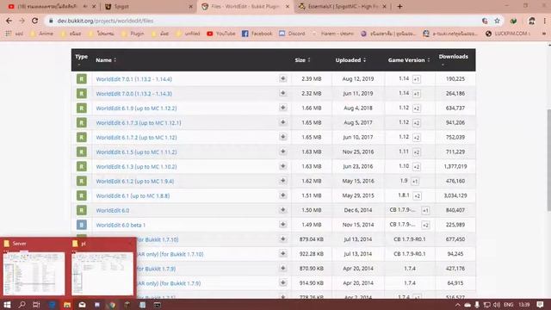
Task: Open the Anime bookmarks folder
Action: click(42, 34)
